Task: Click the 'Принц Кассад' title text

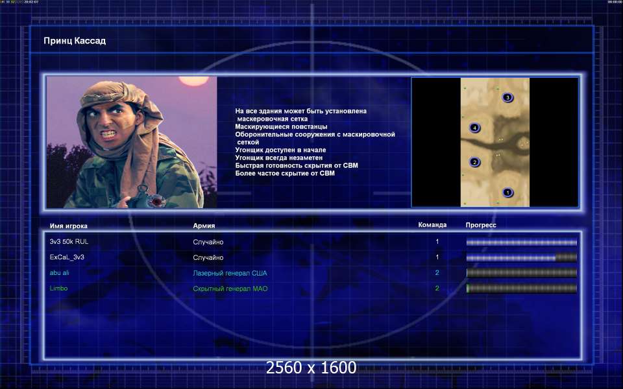Action: coord(75,40)
